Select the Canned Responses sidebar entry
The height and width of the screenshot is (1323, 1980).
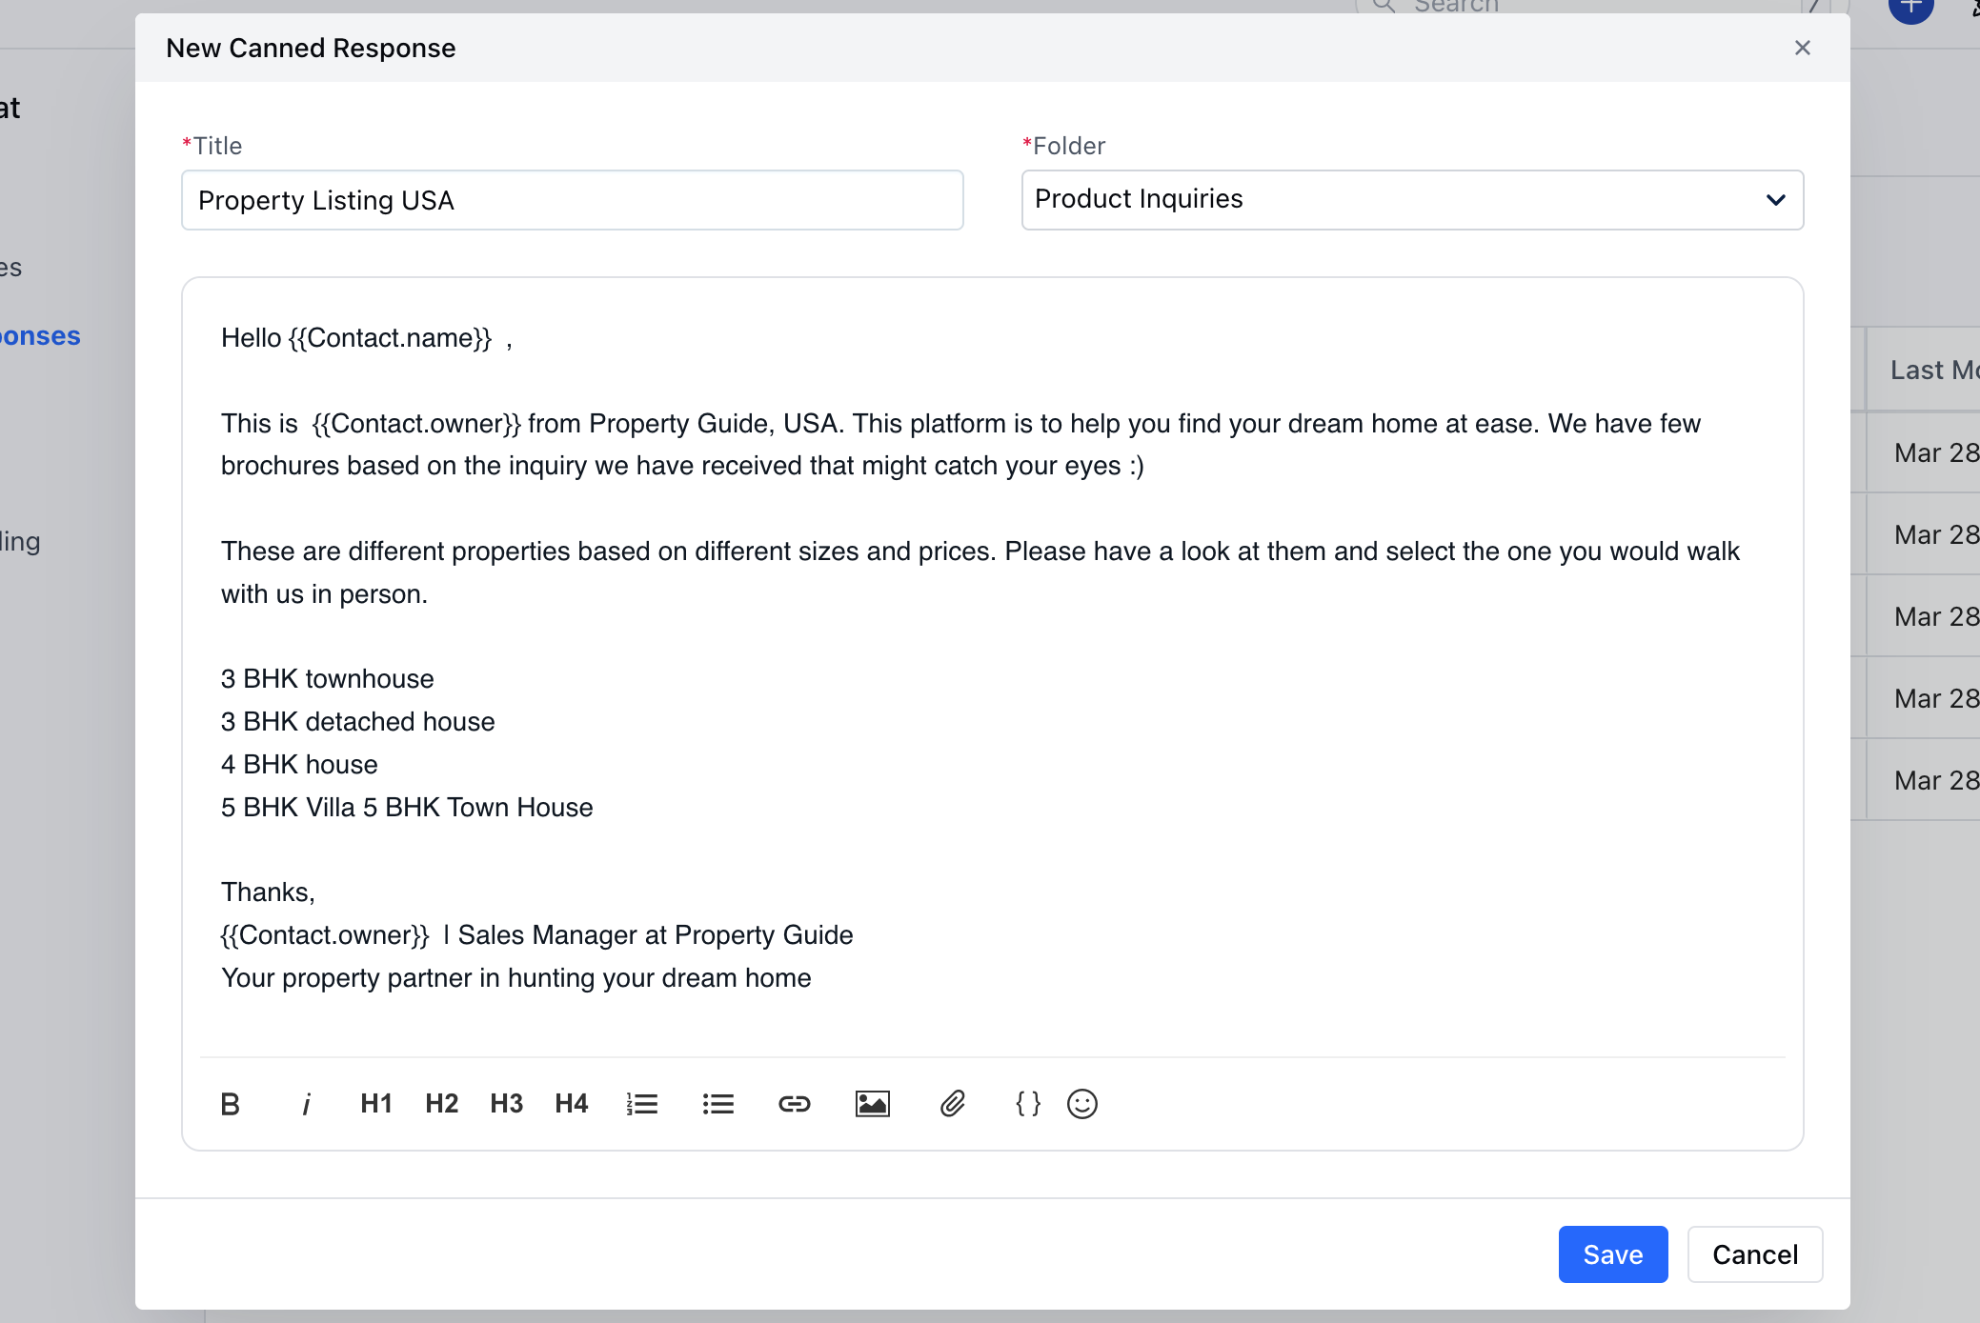(x=39, y=335)
